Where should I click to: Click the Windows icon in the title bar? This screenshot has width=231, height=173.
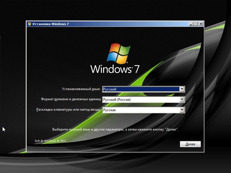click(x=29, y=24)
